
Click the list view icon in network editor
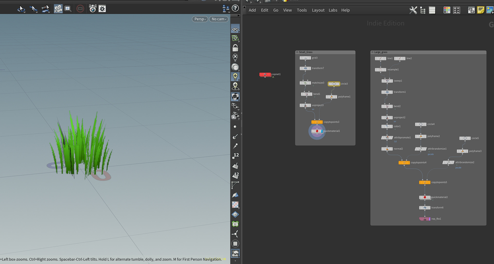pyautogui.click(x=432, y=10)
